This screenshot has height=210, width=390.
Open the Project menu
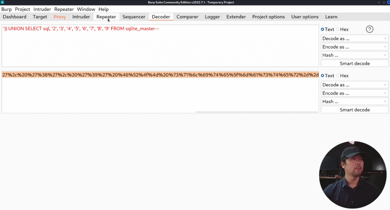pyautogui.click(x=22, y=9)
